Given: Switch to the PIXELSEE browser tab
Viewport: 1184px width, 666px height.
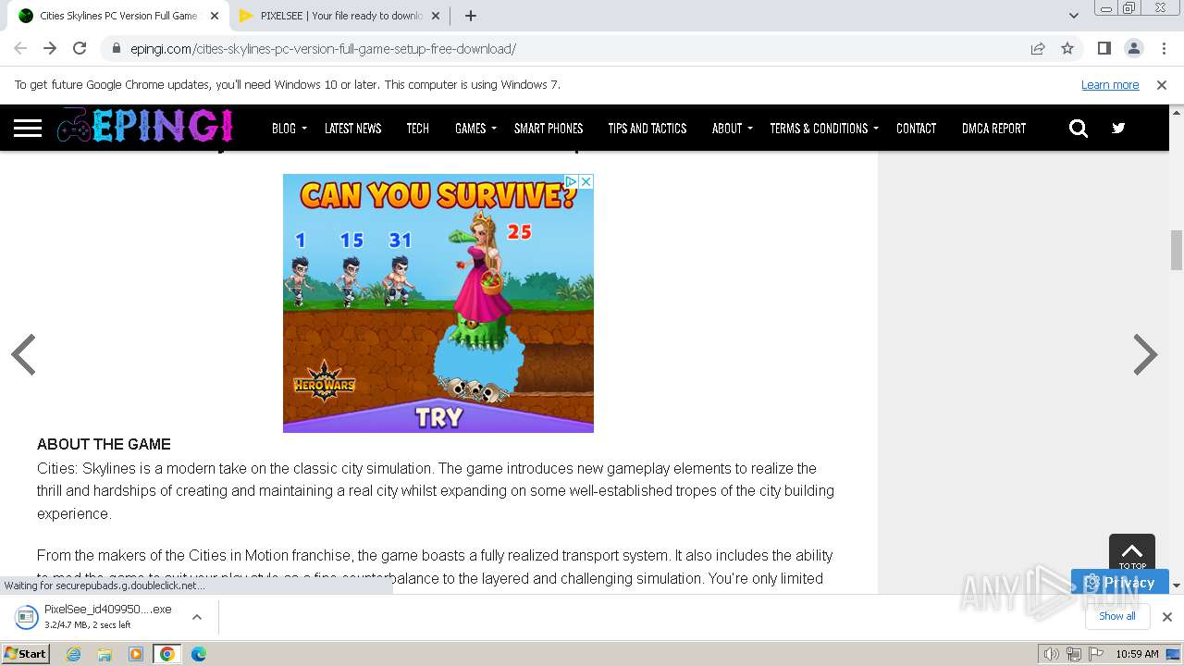Looking at the screenshot, I should pyautogui.click(x=340, y=16).
